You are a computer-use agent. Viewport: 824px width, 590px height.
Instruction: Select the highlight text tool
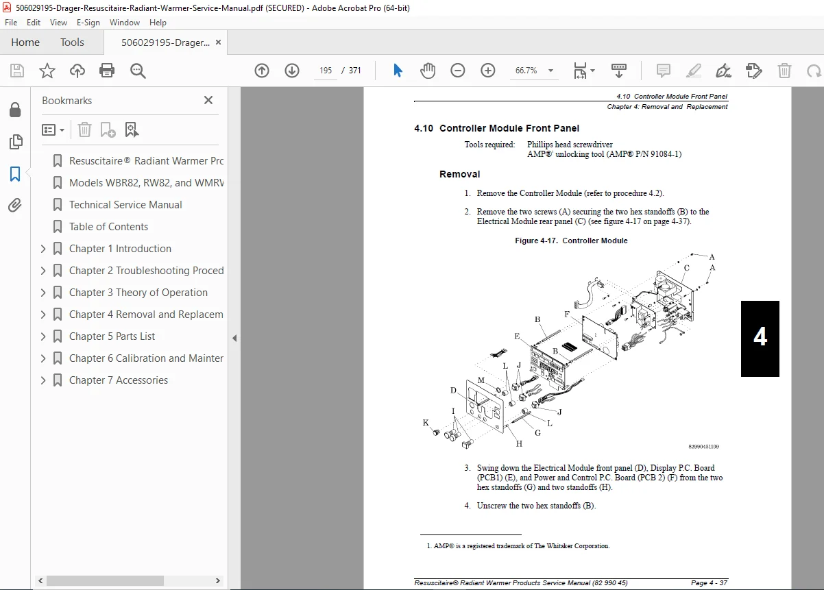point(694,71)
